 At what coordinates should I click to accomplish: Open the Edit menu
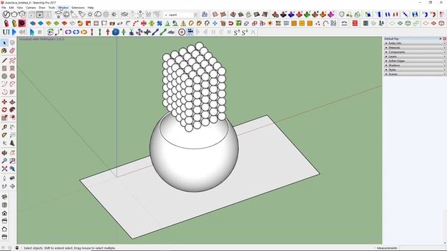click(11, 8)
